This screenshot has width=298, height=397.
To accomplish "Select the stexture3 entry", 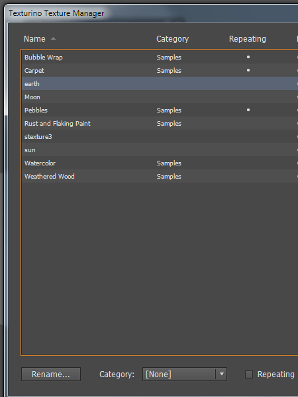I will point(160,136).
